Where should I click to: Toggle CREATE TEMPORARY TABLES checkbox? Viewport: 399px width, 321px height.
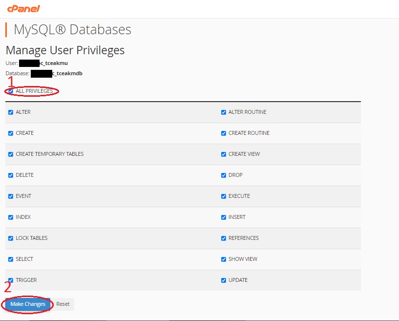[x=11, y=154]
